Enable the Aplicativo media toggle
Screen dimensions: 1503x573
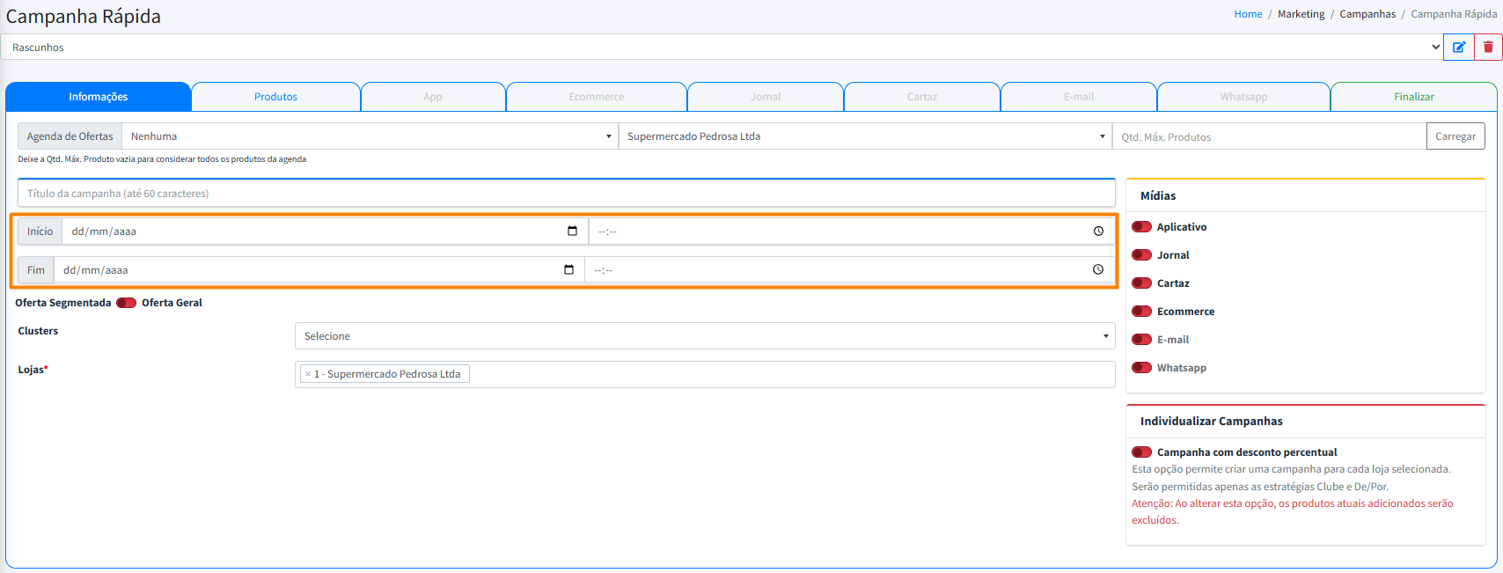point(1141,227)
